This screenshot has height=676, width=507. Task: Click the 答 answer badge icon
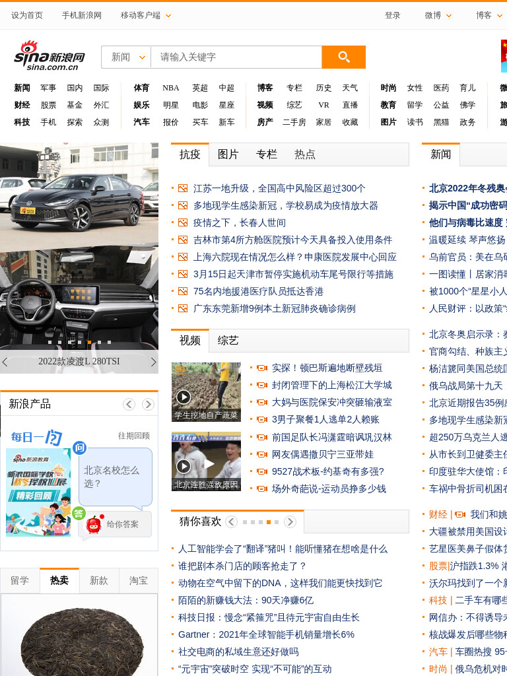click(79, 513)
